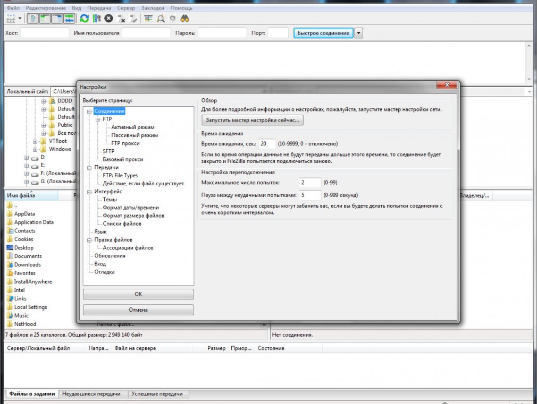Toggle message log display in toolbar
The width and height of the screenshot is (537, 404).
point(33,19)
